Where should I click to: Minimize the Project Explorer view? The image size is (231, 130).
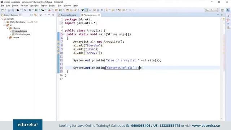49,15
